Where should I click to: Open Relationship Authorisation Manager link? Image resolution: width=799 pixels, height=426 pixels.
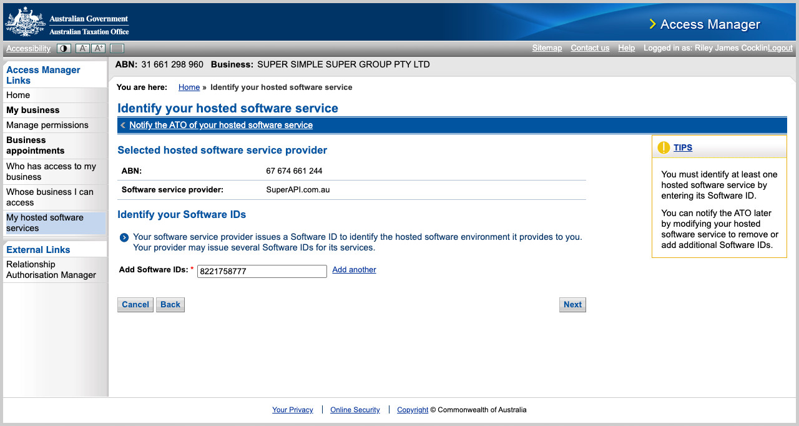51,269
